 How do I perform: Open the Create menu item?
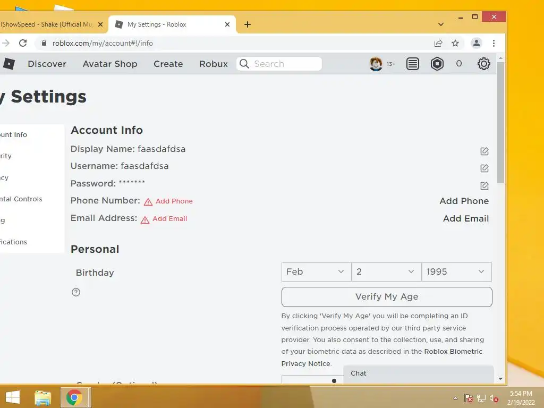point(168,64)
